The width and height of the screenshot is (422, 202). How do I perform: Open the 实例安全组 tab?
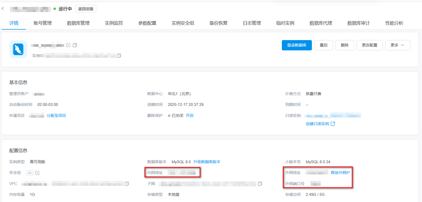pos(183,23)
